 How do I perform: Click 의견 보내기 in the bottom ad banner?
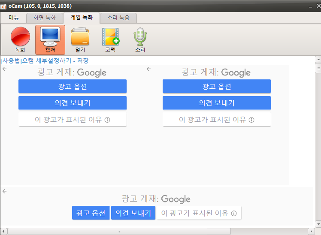click(x=133, y=213)
